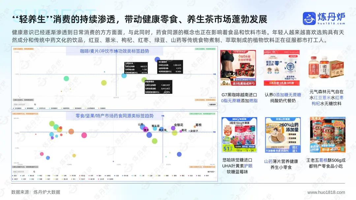The width and height of the screenshot is (356, 200).
Task: Click the search magnifier in the snack chart
Action: [x=34, y=172]
